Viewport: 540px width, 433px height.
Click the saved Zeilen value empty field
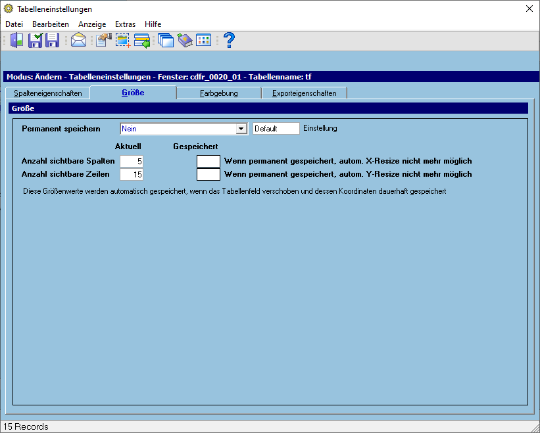pos(209,174)
